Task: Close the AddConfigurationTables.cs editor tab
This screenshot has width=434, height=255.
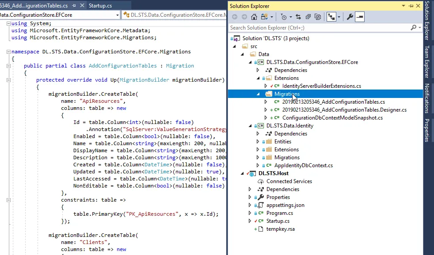Action: tap(82, 6)
